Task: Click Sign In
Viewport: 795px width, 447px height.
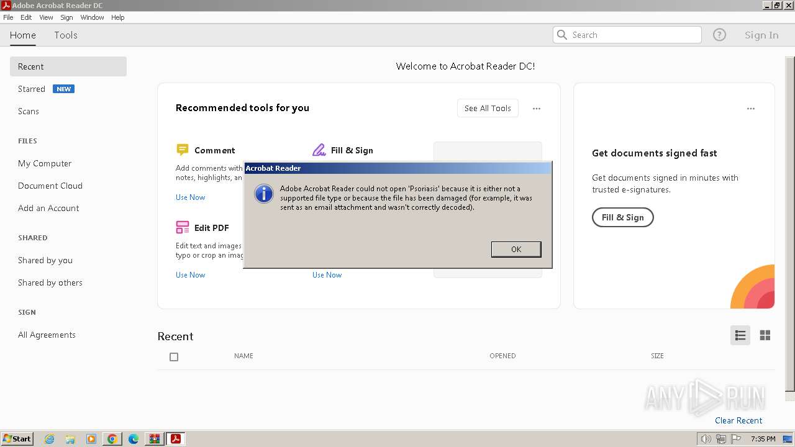Action: point(761,35)
